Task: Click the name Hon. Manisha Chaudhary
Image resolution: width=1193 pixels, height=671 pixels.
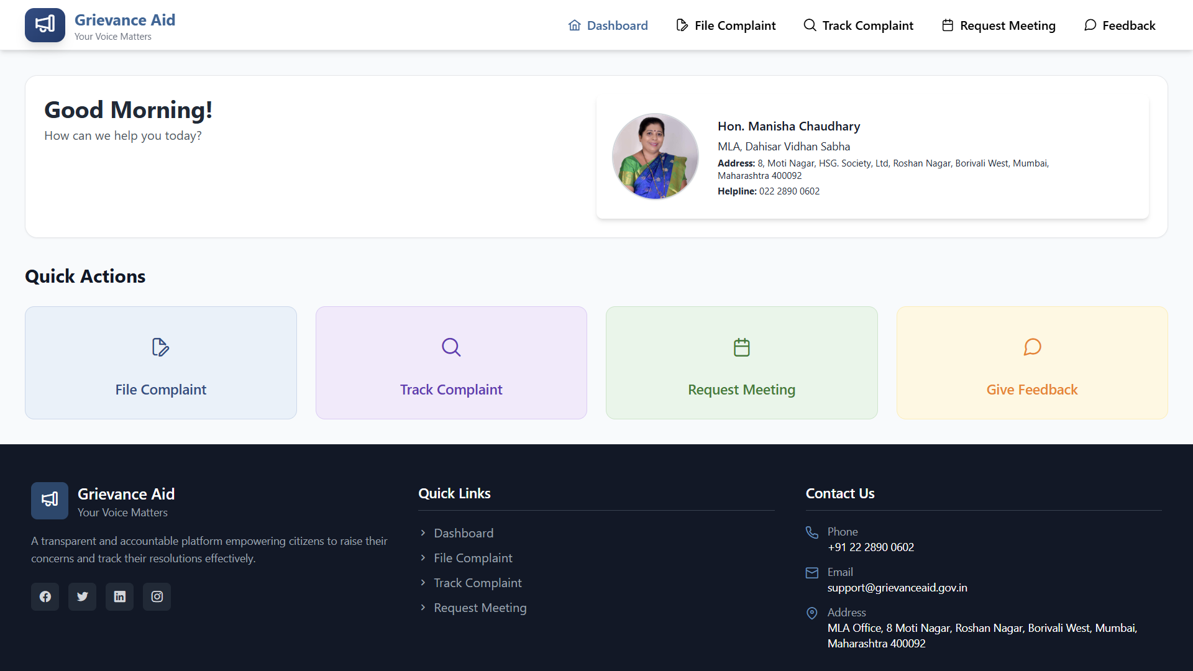Action: pyautogui.click(x=789, y=126)
